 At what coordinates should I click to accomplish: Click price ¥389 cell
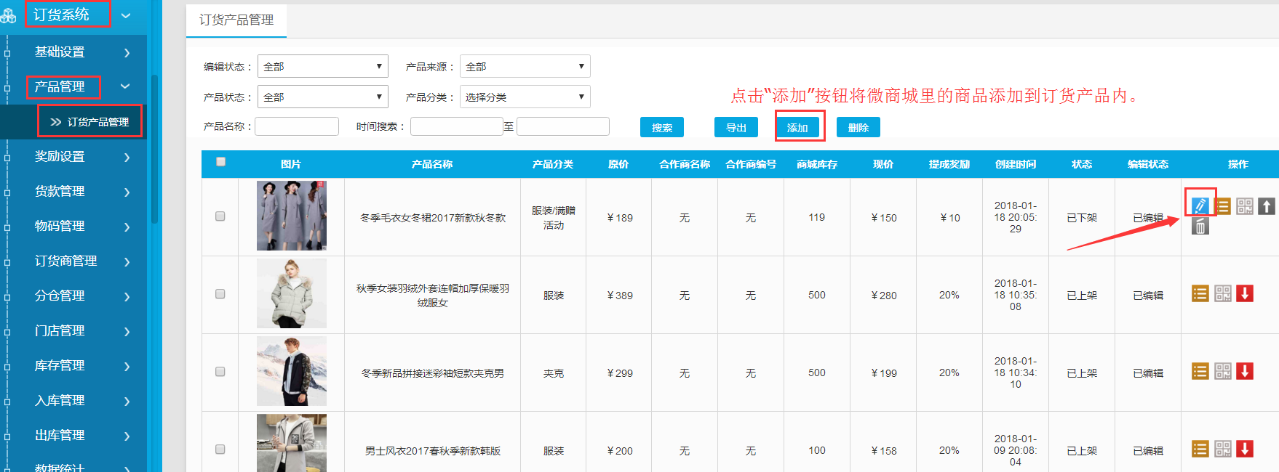(620, 296)
